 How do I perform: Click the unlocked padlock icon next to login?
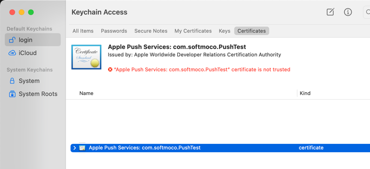pos(12,40)
